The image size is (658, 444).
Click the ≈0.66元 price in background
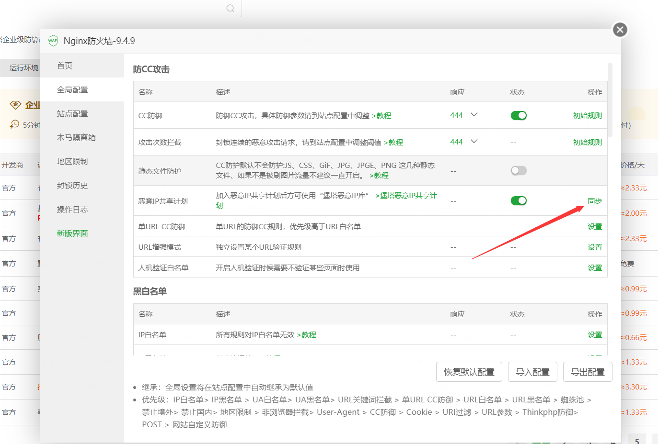[x=634, y=337]
